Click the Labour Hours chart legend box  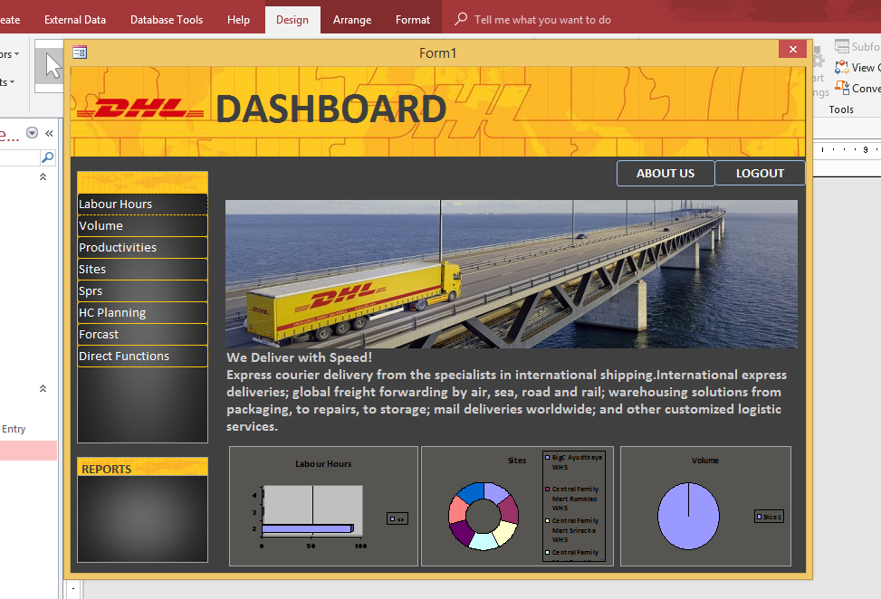397,518
